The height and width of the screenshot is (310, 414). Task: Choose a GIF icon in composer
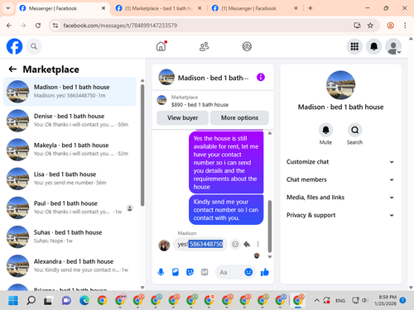point(205,272)
